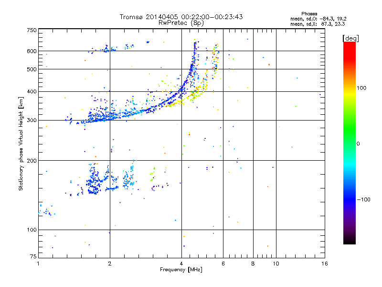The width and height of the screenshot is (382, 287).
Task: Click the height axis label "100" at left
Action: click(x=32, y=230)
